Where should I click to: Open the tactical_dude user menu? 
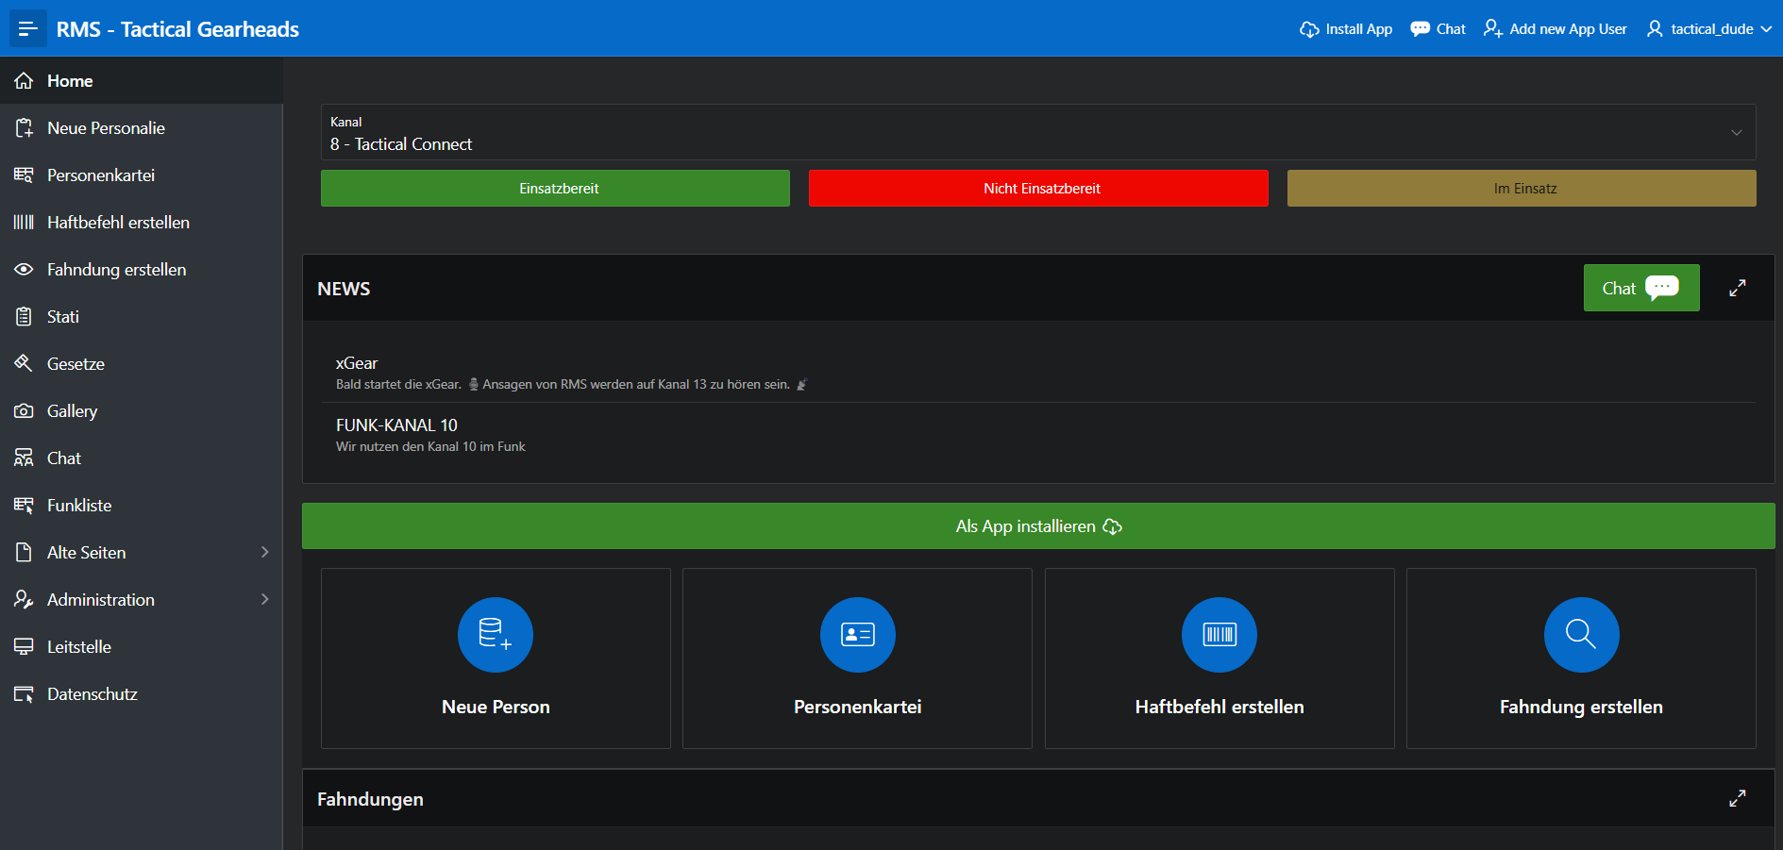[x=1709, y=29]
